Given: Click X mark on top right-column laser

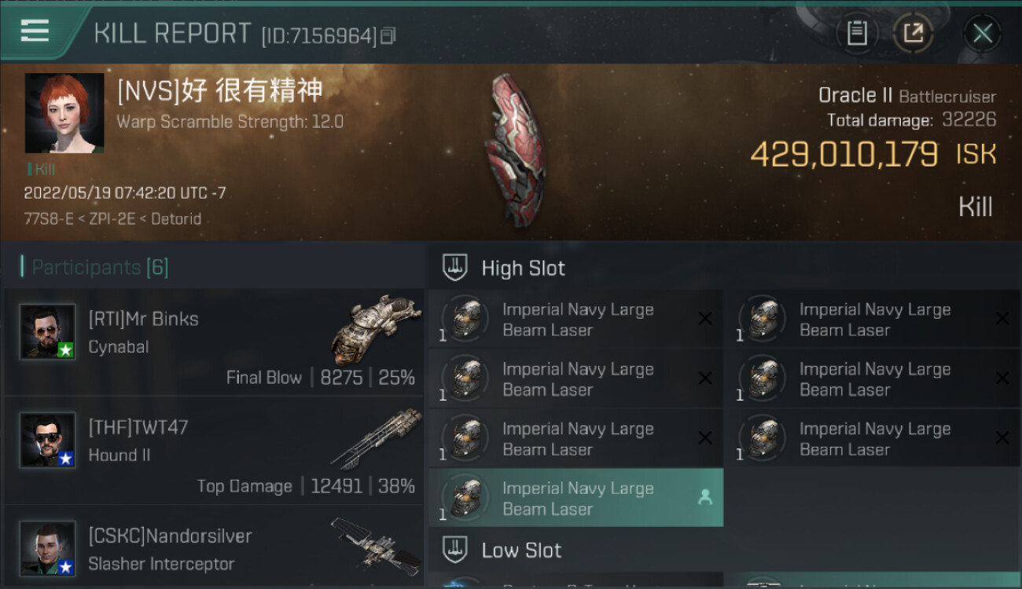Looking at the screenshot, I should point(1002,318).
